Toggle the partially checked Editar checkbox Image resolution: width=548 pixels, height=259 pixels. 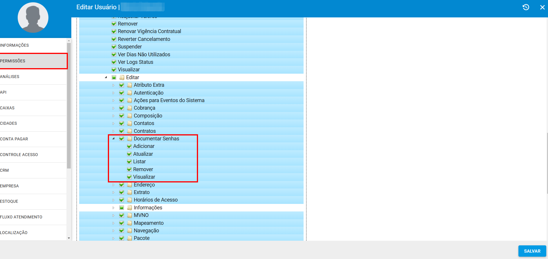point(114,77)
